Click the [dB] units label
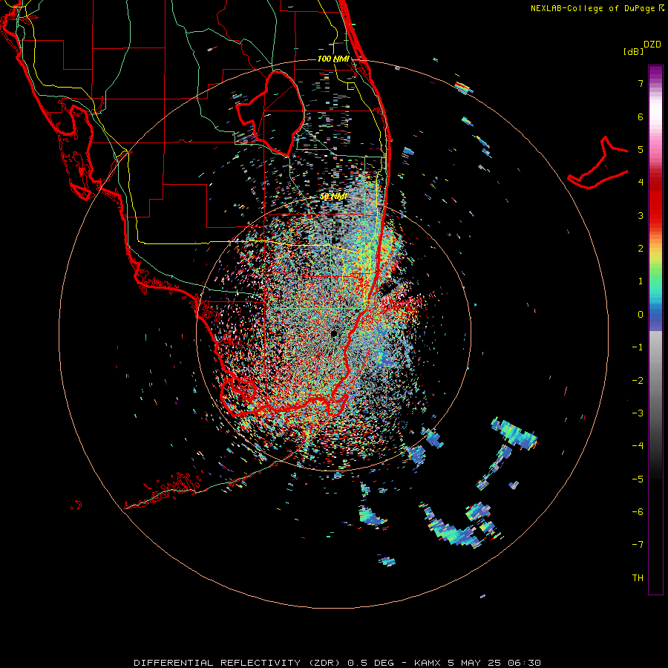 [x=633, y=51]
